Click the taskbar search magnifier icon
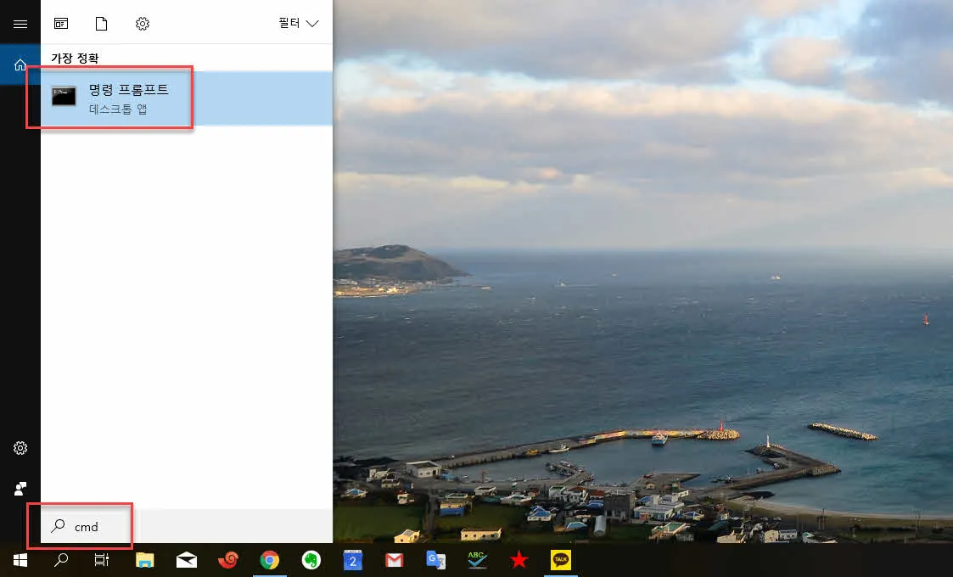 click(x=61, y=560)
